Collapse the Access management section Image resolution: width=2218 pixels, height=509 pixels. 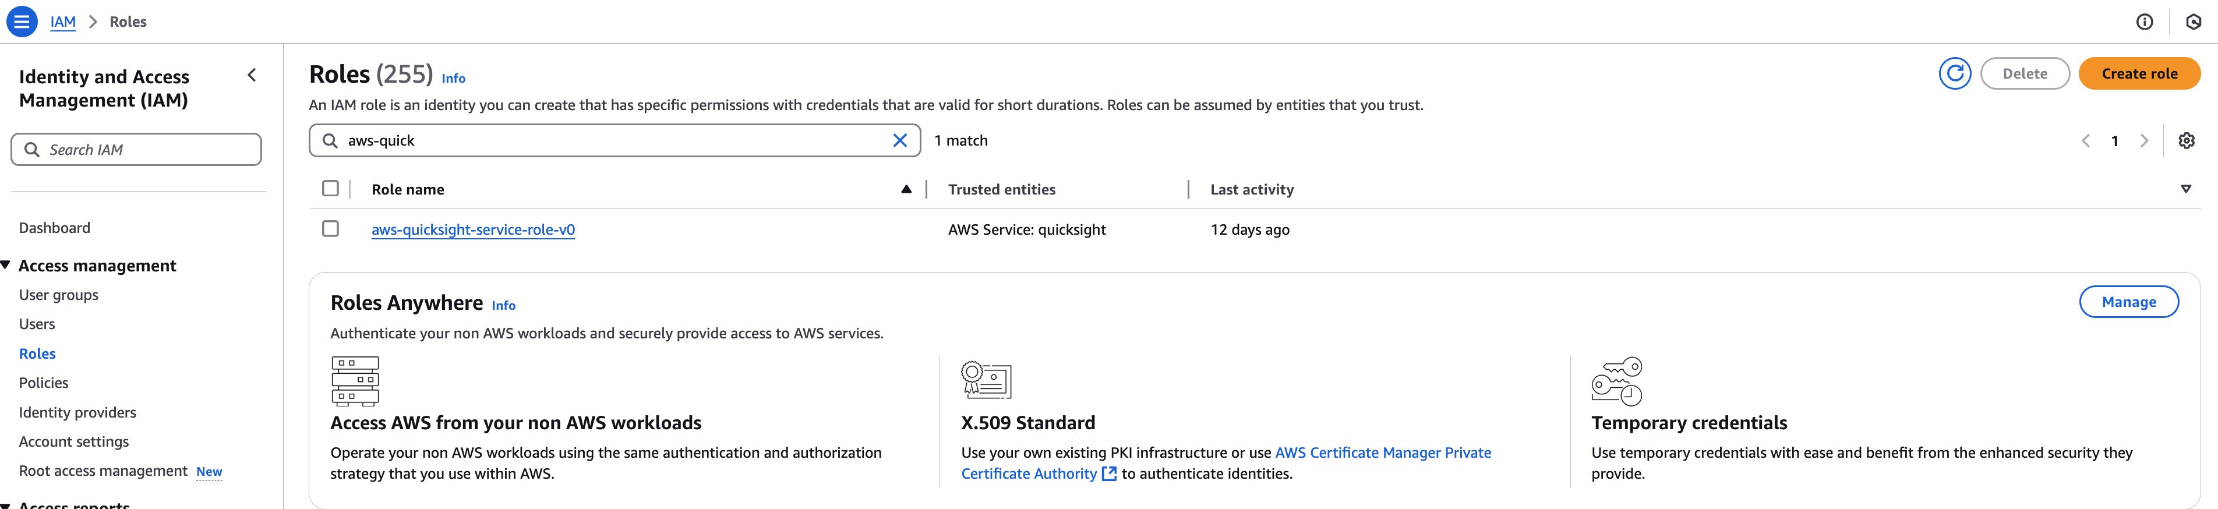6,265
